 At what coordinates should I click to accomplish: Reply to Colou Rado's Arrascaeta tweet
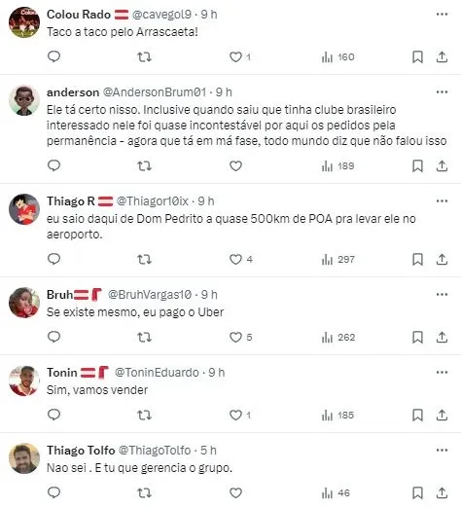53,56
